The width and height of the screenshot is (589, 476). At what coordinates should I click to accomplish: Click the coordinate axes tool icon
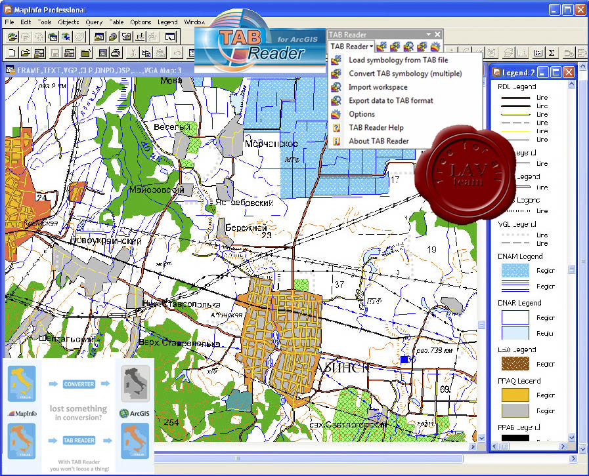pos(140,37)
